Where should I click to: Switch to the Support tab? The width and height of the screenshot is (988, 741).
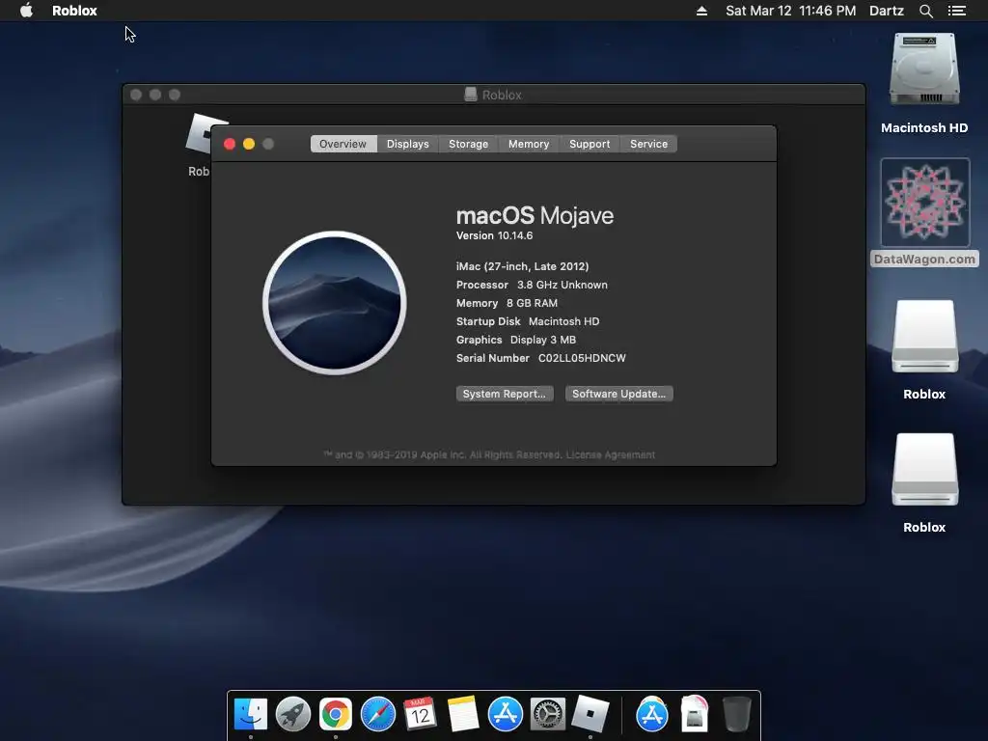[x=590, y=144]
